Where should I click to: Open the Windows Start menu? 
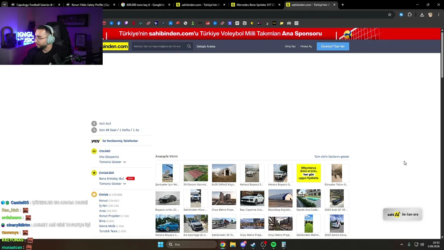[161, 244]
